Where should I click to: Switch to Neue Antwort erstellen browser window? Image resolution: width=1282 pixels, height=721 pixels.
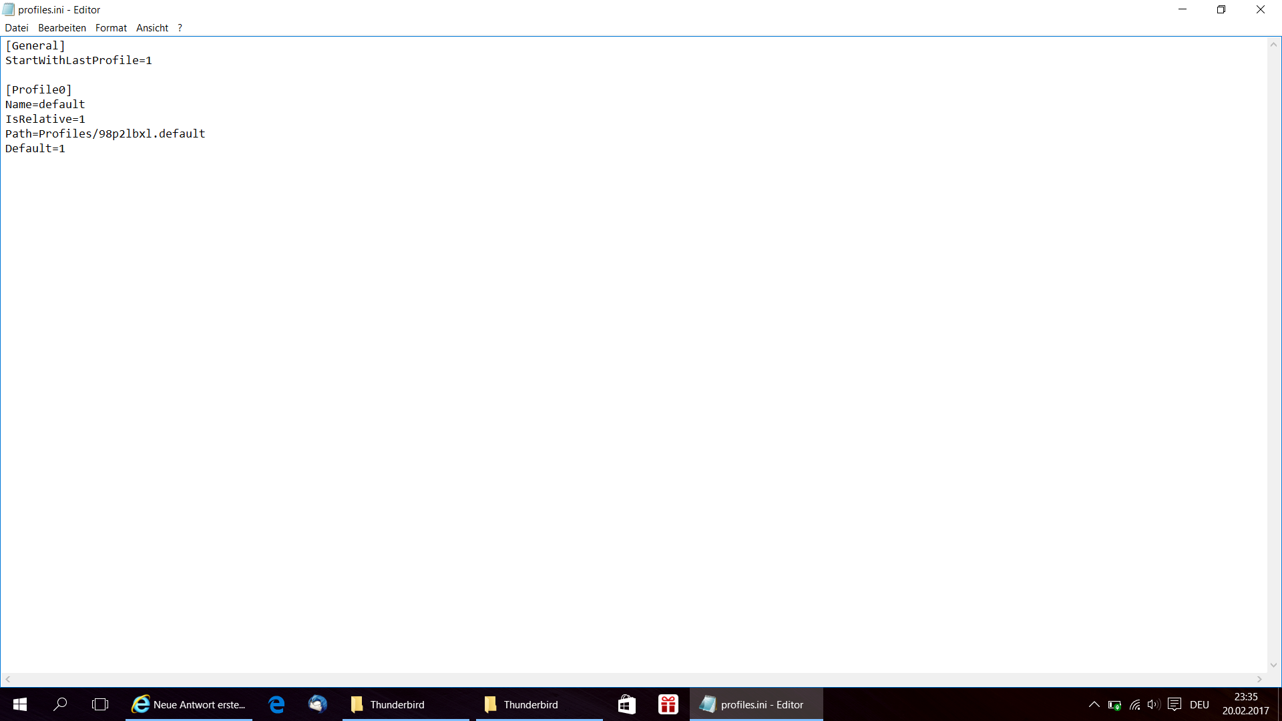[x=189, y=704]
